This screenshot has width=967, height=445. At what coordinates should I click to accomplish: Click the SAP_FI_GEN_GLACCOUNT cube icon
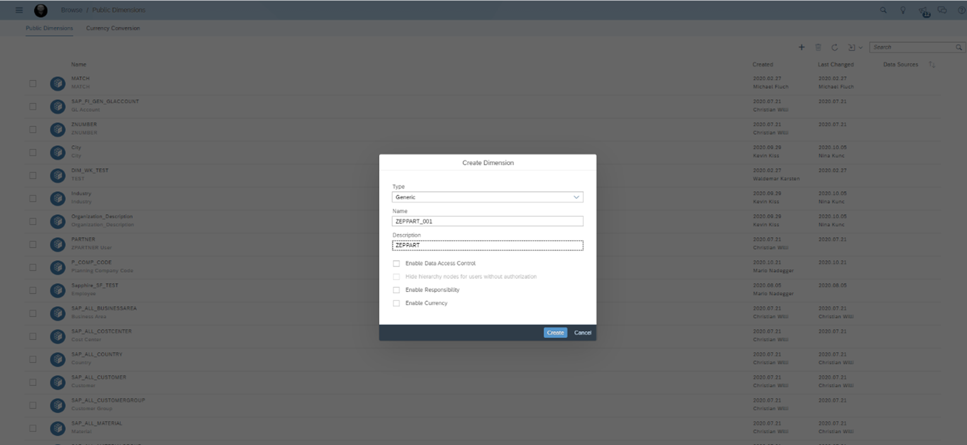coord(58,106)
